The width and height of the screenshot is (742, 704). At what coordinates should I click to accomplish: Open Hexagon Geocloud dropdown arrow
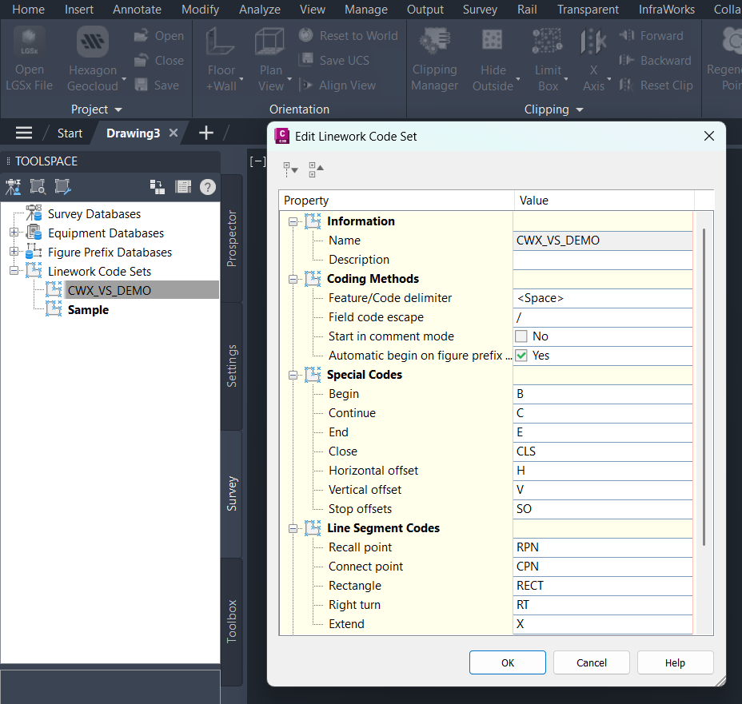124,79
